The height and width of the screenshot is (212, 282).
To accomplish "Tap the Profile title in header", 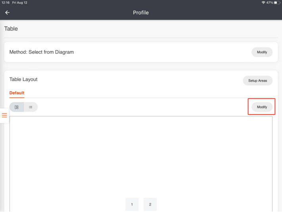I will [141, 13].
